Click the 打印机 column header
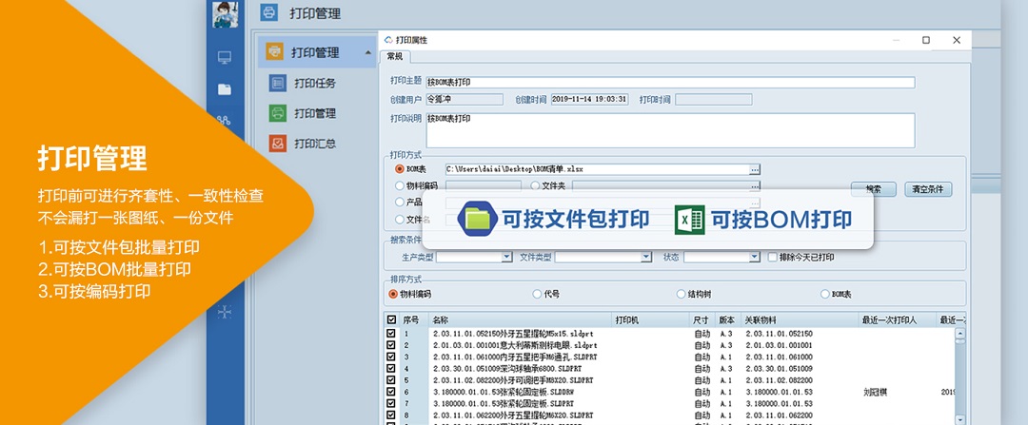Image resolution: width=1028 pixels, height=425 pixels. pyautogui.click(x=652, y=320)
